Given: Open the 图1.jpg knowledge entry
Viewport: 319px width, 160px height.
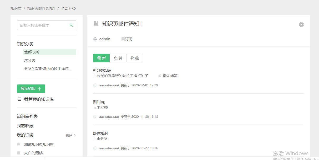Looking at the screenshot, I should [99, 102].
